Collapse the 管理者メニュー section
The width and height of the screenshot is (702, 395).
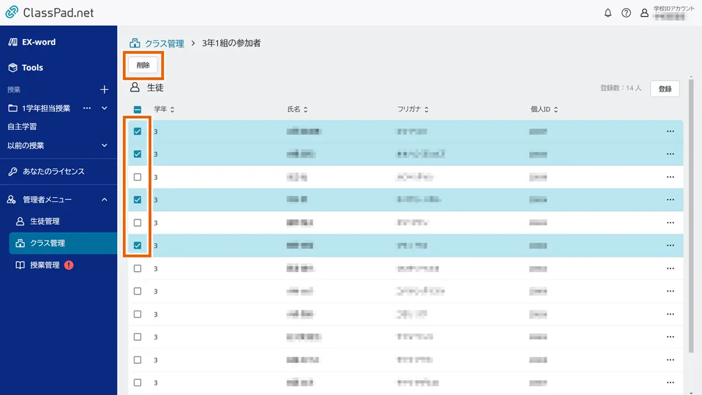(104, 199)
